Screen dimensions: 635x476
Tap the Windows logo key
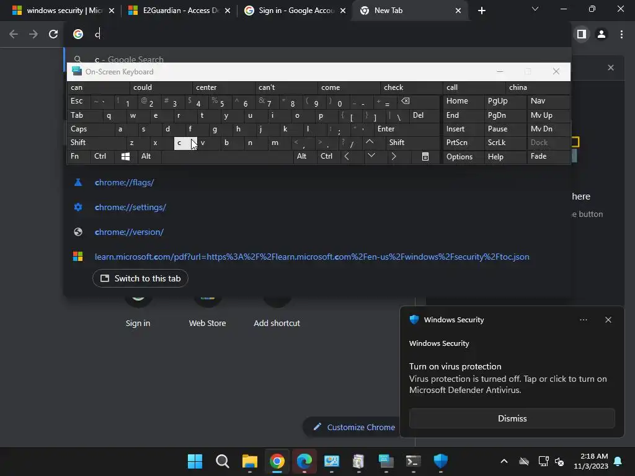[x=125, y=157]
